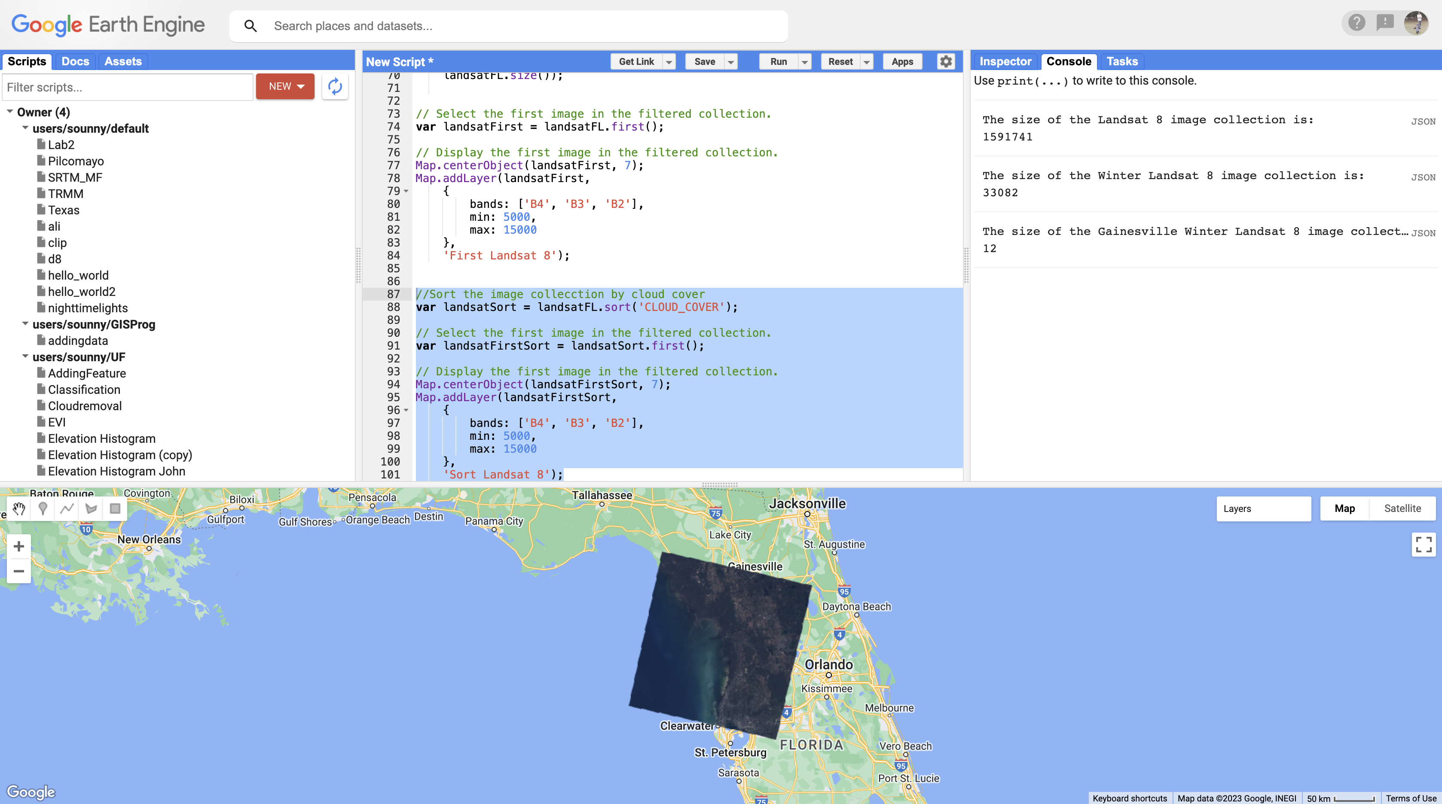Image resolution: width=1442 pixels, height=804 pixels.
Task: Open the Docs tab
Action: click(x=76, y=61)
